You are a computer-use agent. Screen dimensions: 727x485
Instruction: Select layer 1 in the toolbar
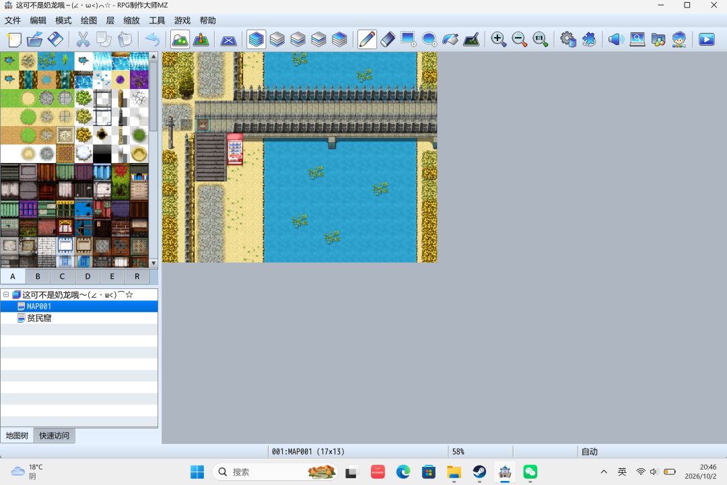click(x=277, y=40)
